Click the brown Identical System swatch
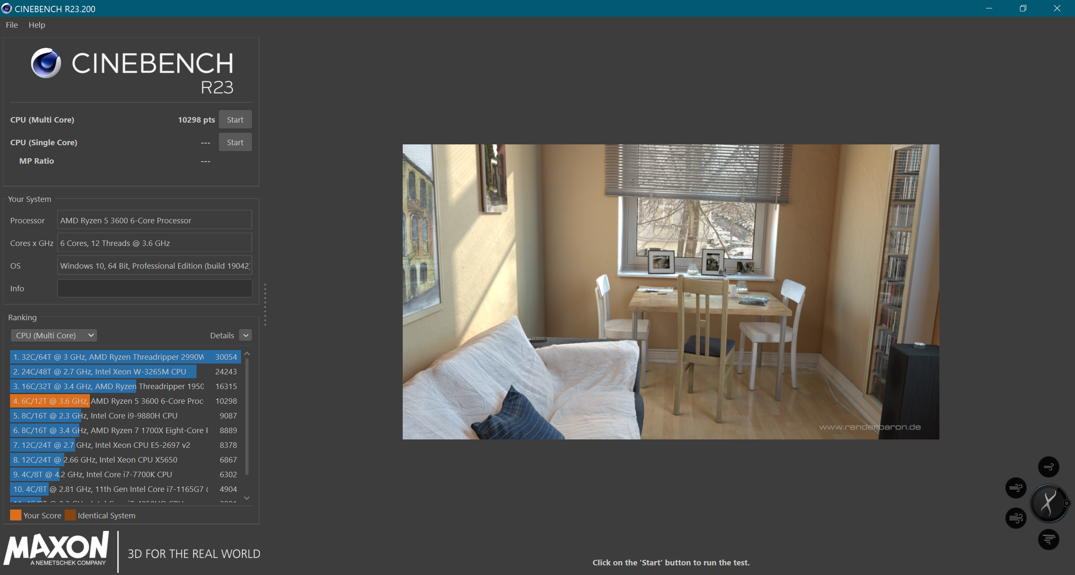 coord(70,515)
